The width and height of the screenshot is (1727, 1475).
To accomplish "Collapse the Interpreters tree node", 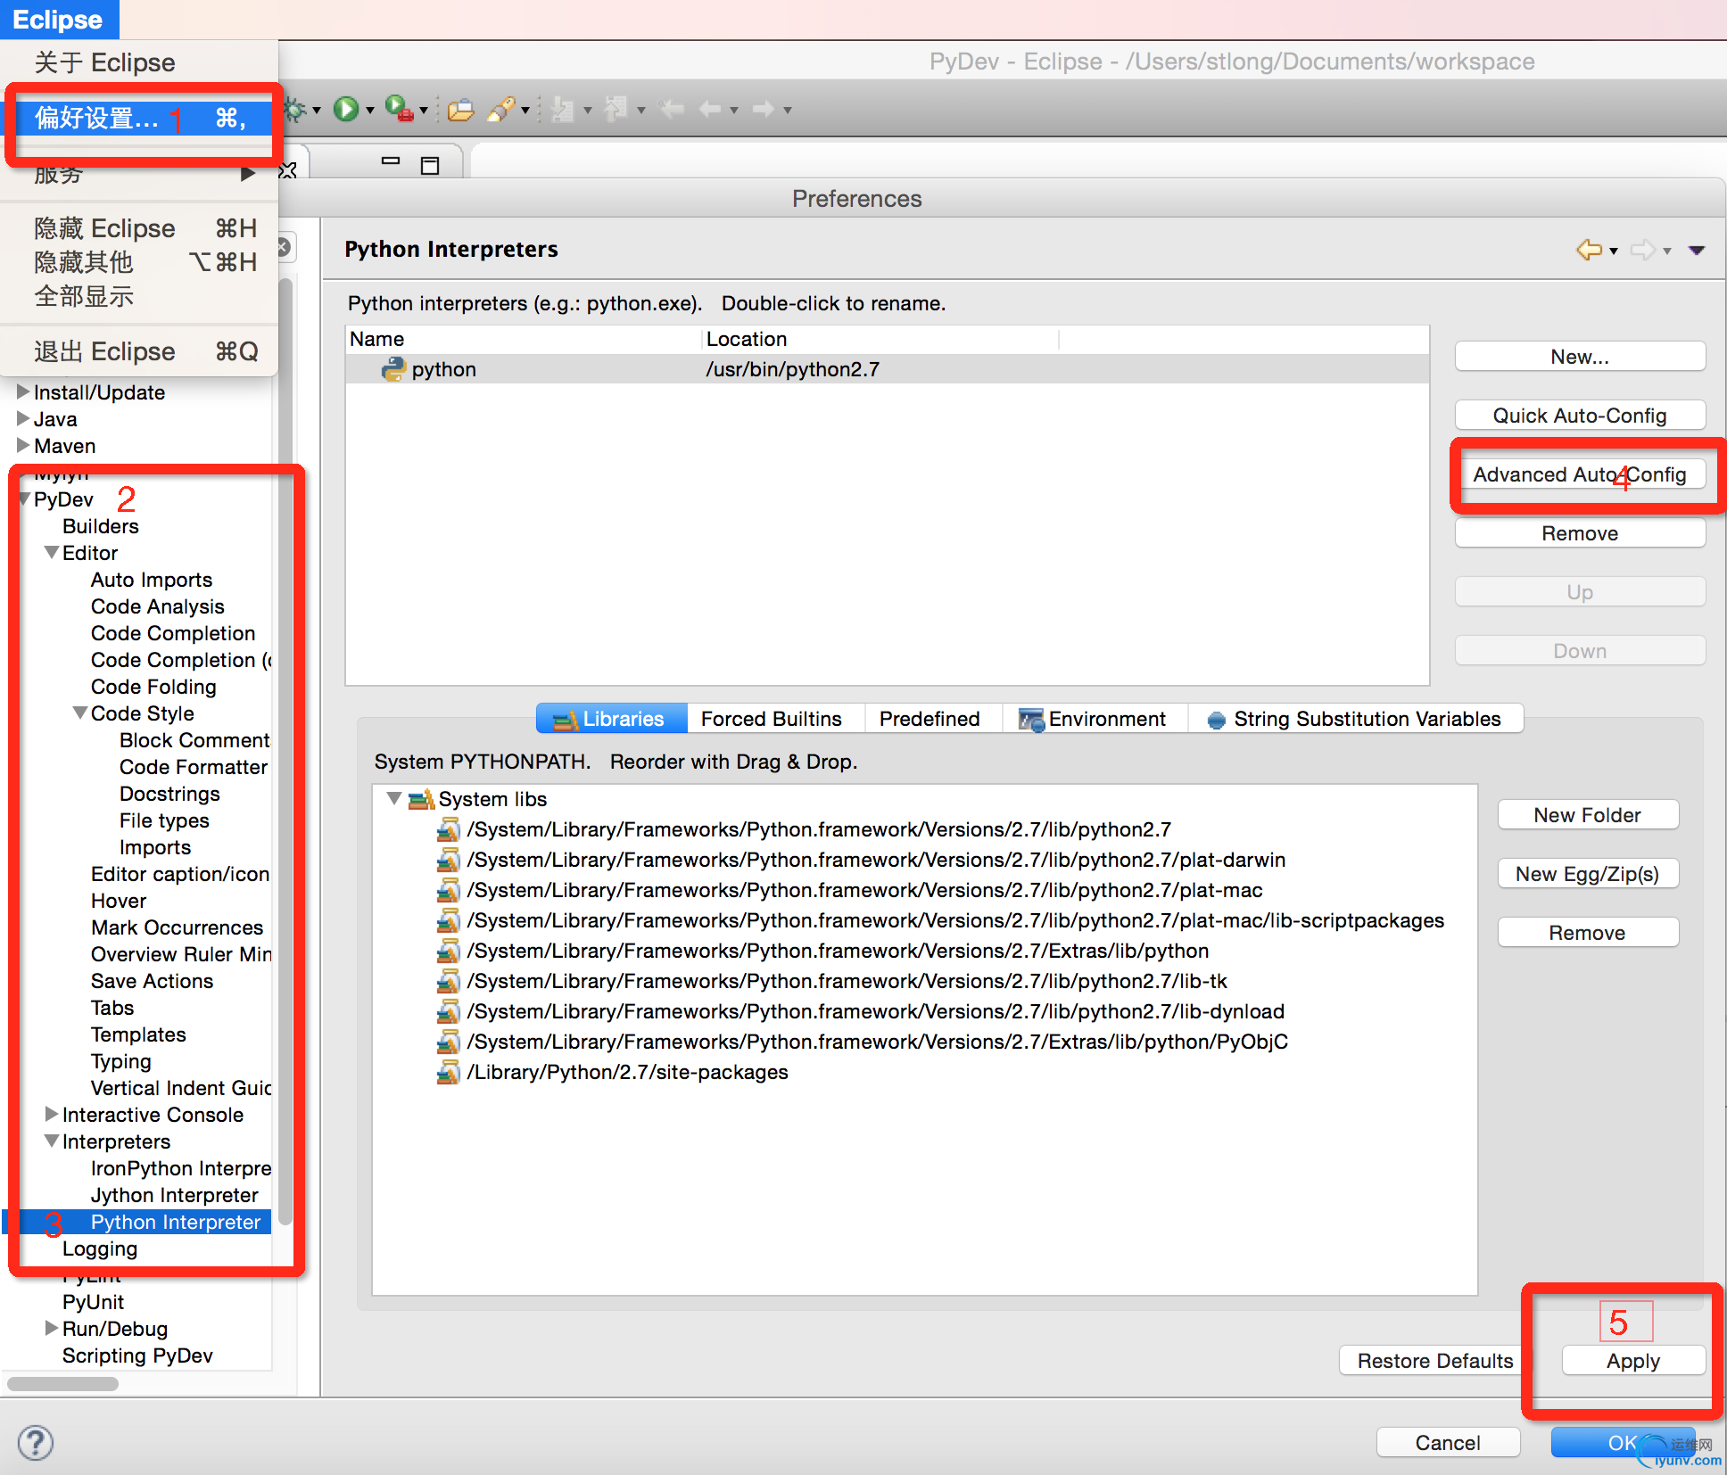I will (53, 1141).
